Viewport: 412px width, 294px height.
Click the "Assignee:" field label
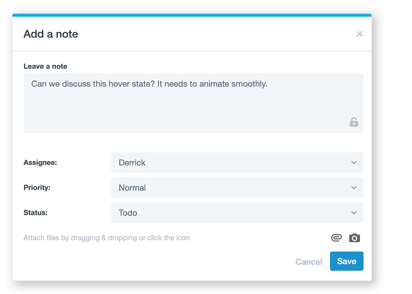coord(40,163)
